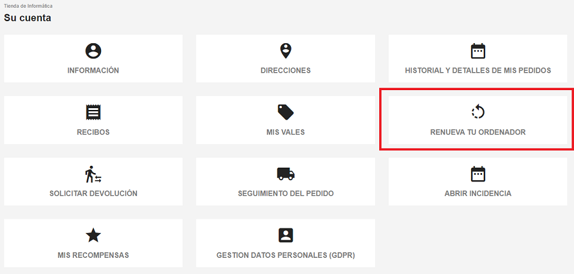Screen dimensions: 574x274
Task: Open SEGUIMIENTO DEL PEDIDO tile
Action: click(285, 181)
